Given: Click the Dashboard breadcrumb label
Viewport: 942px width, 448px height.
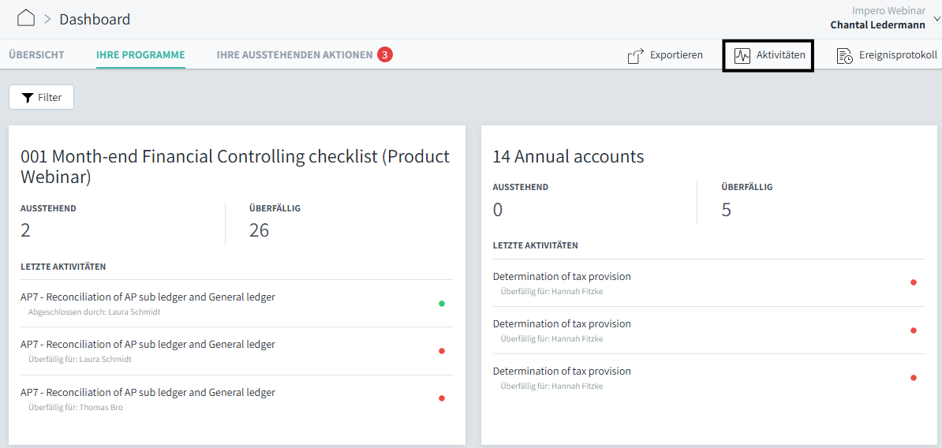Looking at the screenshot, I should [x=95, y=19].
